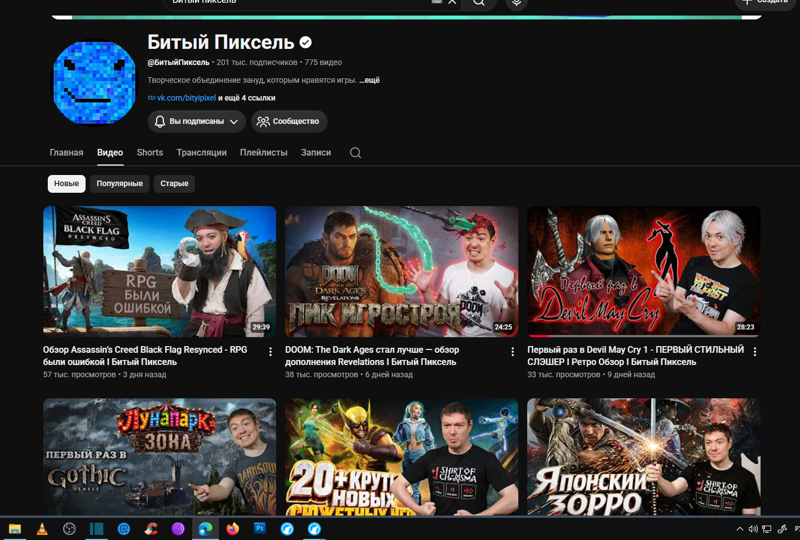The width and height of the screenshot is (800, 540).
Task: Switch to the Главная tab
Action: coord(67,153)
